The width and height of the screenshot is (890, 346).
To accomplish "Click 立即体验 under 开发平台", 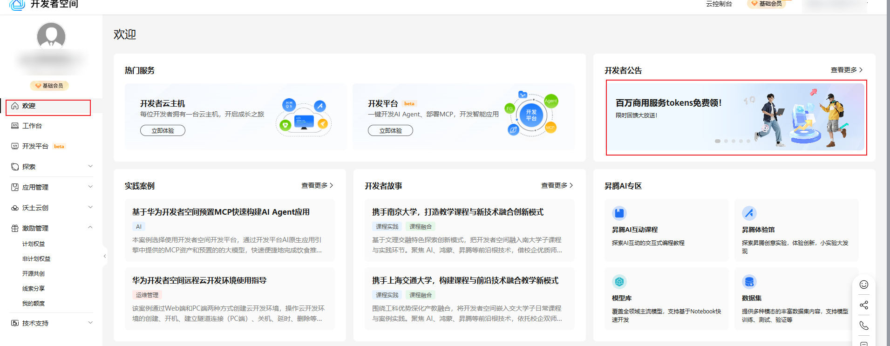I will click(x=390, y=131).
